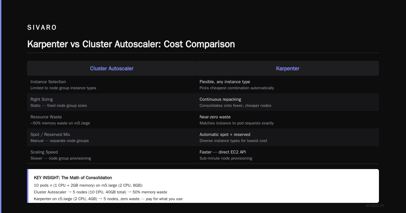The height and width of the screenshot is (213, 406).
Task: Click 'Automatic spot + reserved' cell
Action: click(225, 135)
